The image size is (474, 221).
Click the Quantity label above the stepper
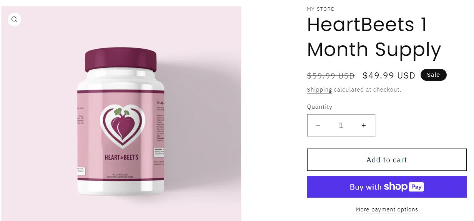pyautogui.click(x=319, y=107)
